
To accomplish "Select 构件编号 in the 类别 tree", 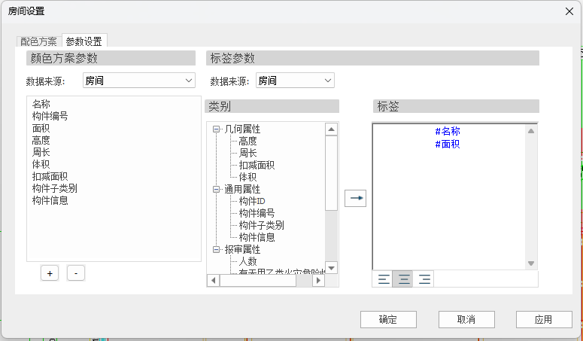I will click(257, 213).
